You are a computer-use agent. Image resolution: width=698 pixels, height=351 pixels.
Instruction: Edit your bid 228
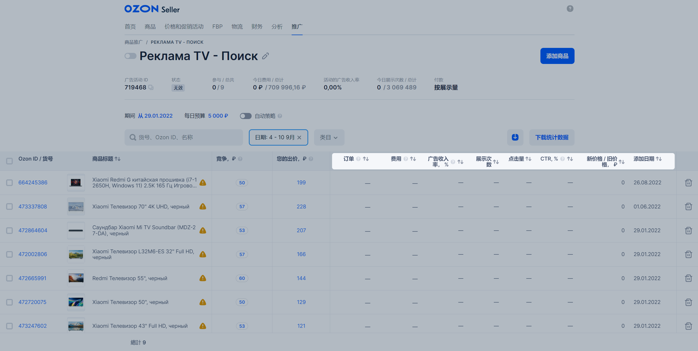tap(301, 207)
